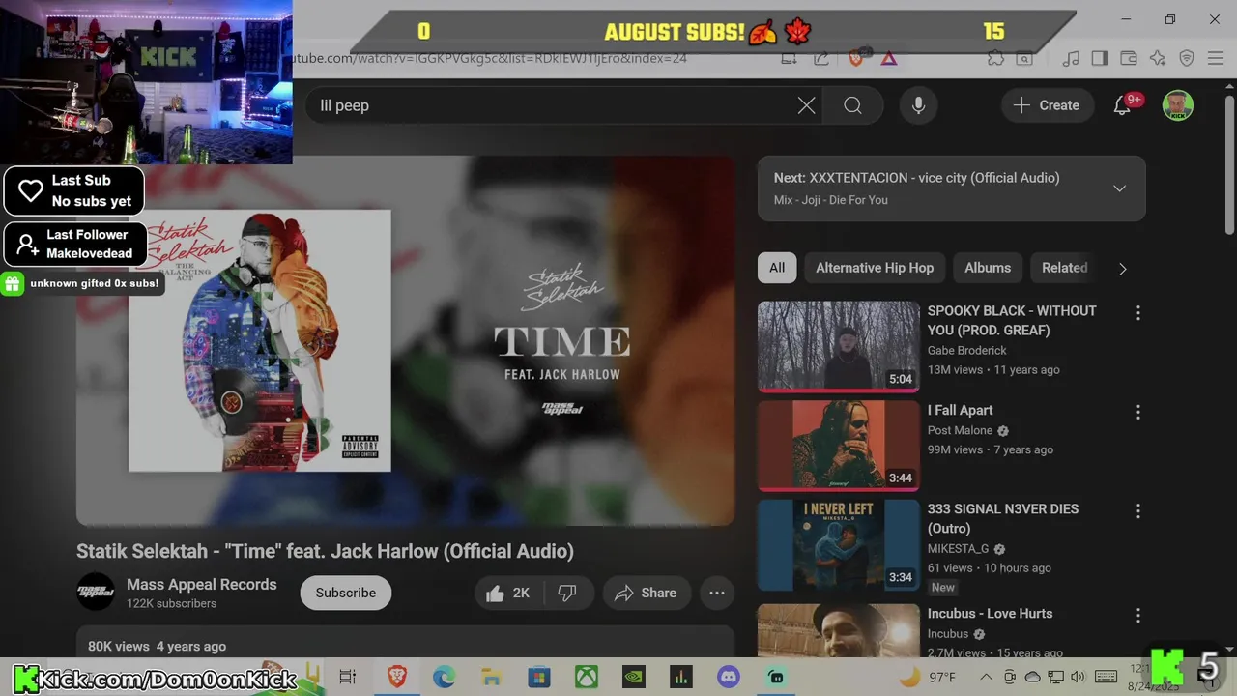Open Incubus - Love Hurts video title
This screenshot has height=696, width=1237.
click(x=990, y=613)
